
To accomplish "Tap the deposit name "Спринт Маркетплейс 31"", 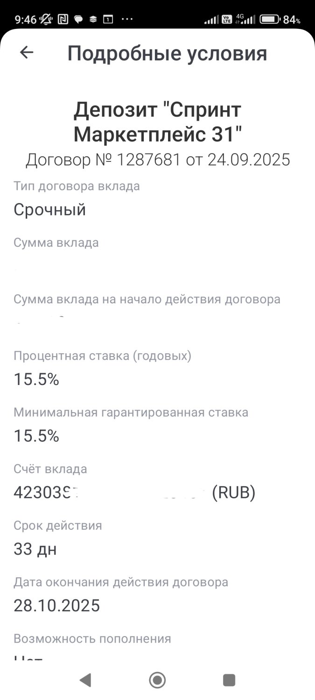I will click(x=158, y=122).
